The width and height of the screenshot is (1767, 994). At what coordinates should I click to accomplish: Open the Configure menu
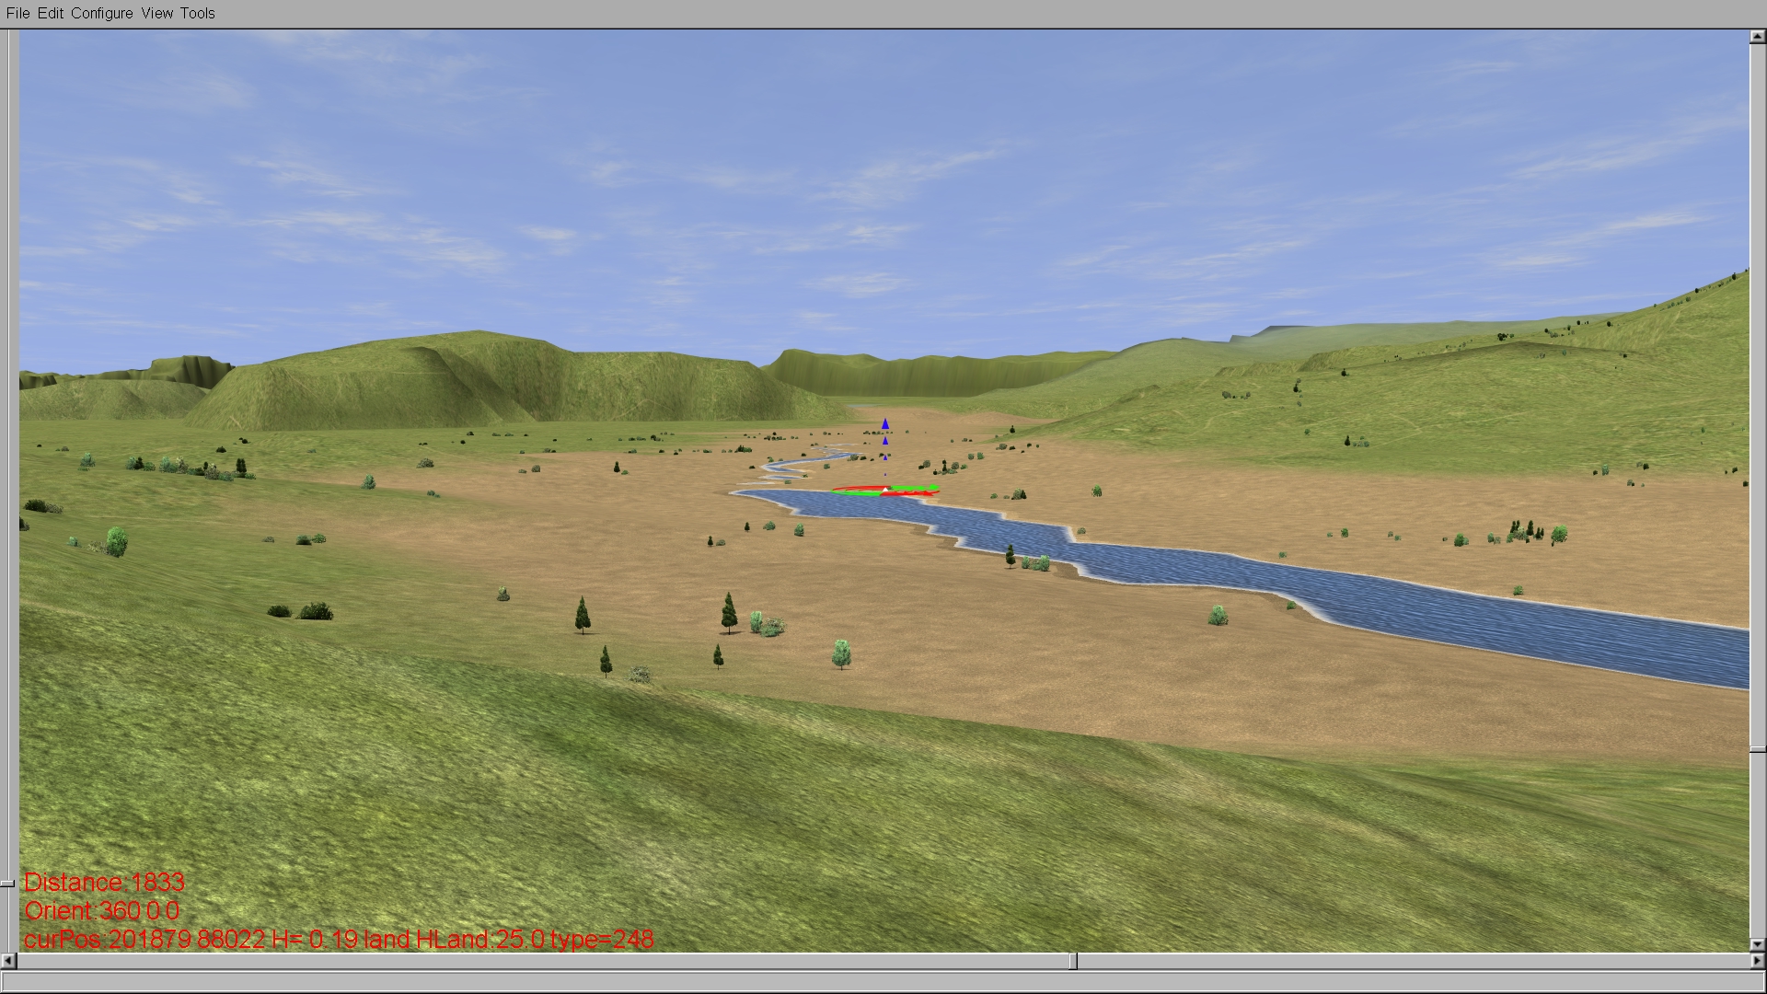click(101, 13)
